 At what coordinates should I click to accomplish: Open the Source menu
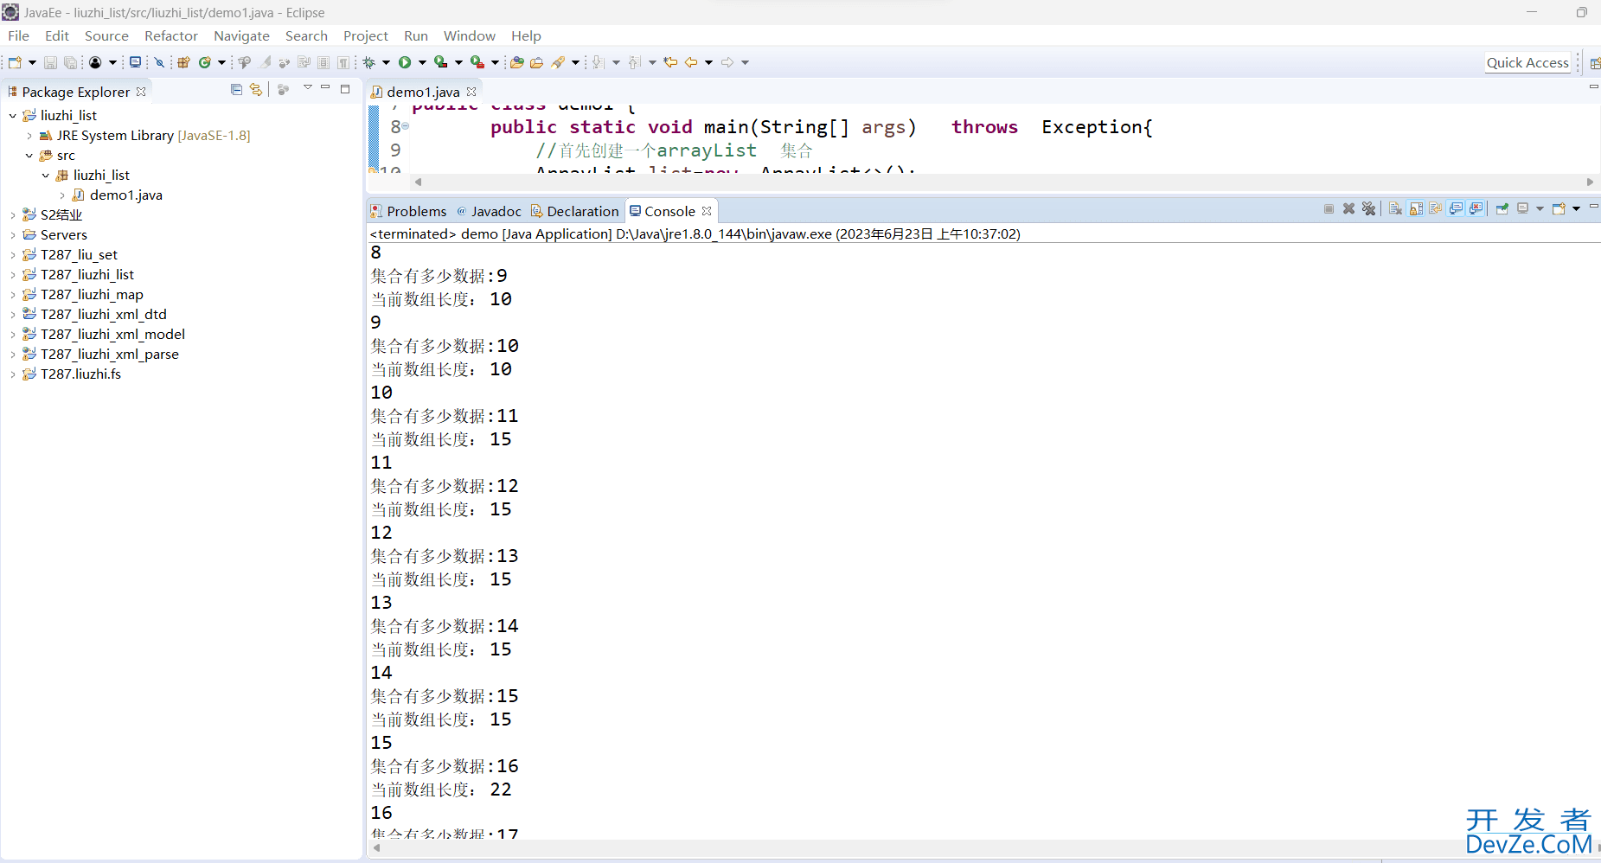106,35
